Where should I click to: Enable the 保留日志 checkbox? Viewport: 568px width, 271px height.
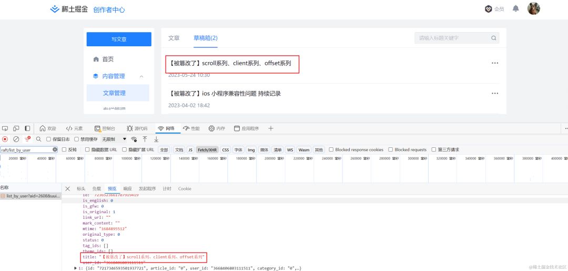point(49,139)
